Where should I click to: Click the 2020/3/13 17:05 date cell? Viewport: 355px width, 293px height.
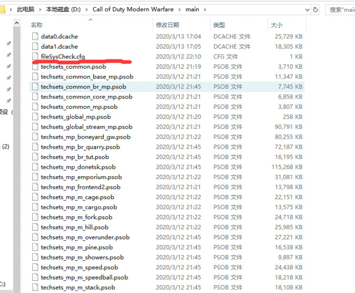pyautogui.click(x=178, y=46)
